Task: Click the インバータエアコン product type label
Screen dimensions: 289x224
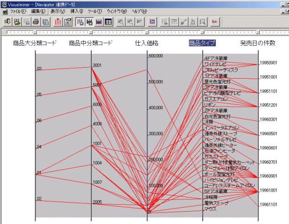Action: [x=221, y=128]
